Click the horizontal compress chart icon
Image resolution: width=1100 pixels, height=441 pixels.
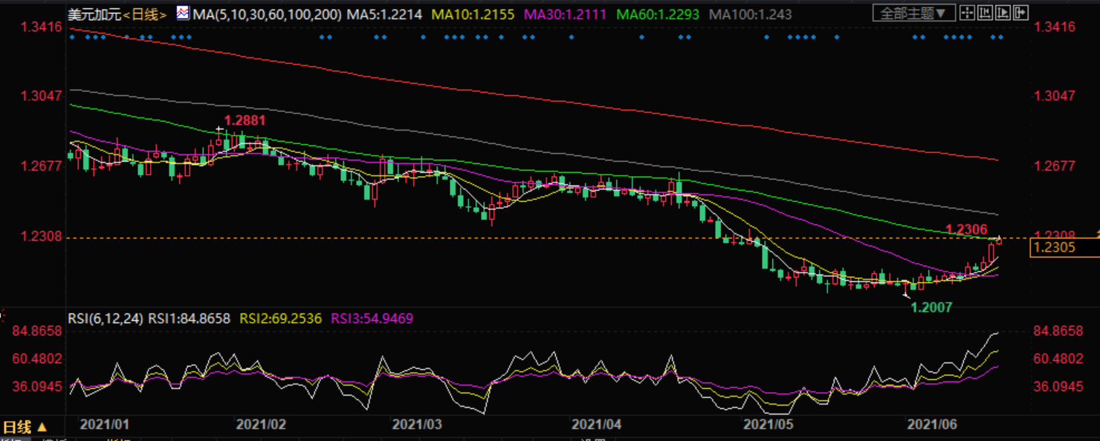click(984, 13)
